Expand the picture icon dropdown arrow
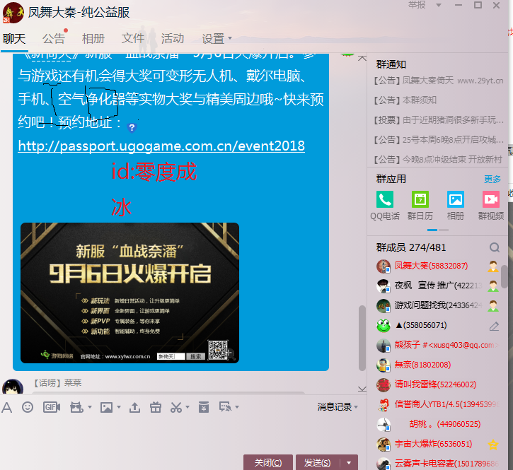The image size is (513, 470). click(119, 407)
